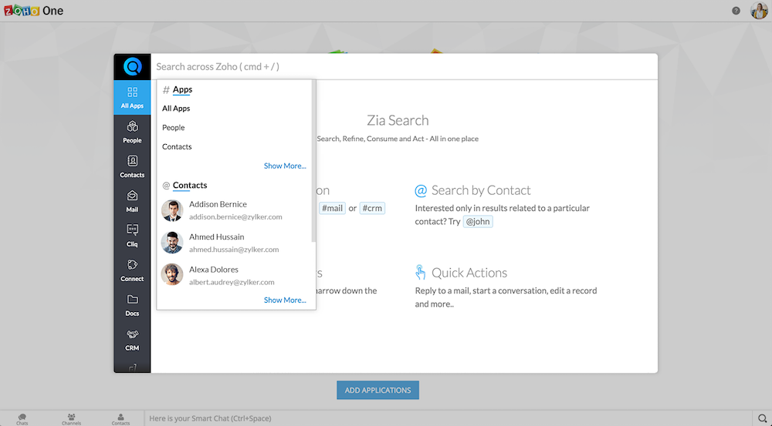This screenshot has height=426, width=772.
Task: Select All Apps in the sidebar
Action: click(x=132, y=97)
